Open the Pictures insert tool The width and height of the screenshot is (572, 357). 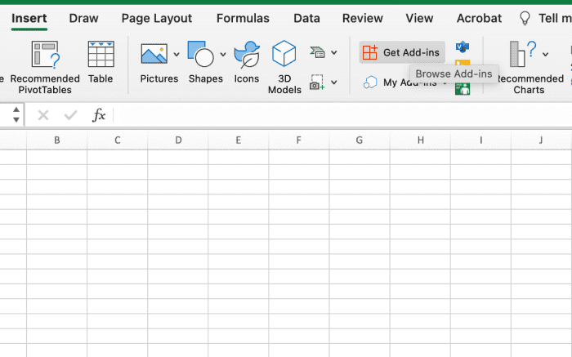(x=154, y=54)
